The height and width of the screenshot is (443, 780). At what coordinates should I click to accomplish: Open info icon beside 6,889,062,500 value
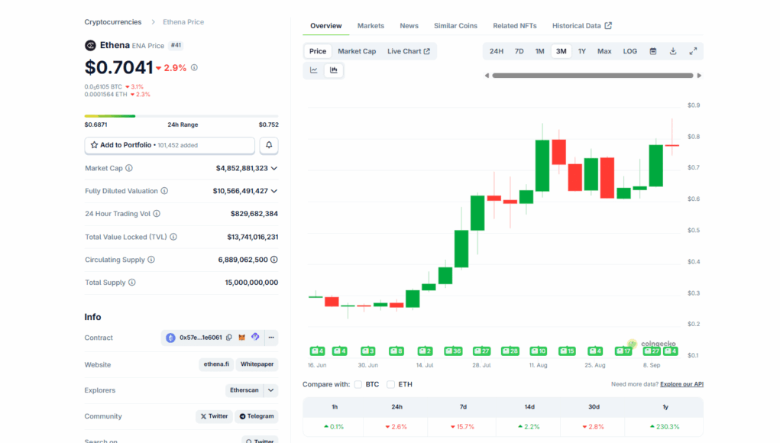pyautogui.click(x=274, y=260)
